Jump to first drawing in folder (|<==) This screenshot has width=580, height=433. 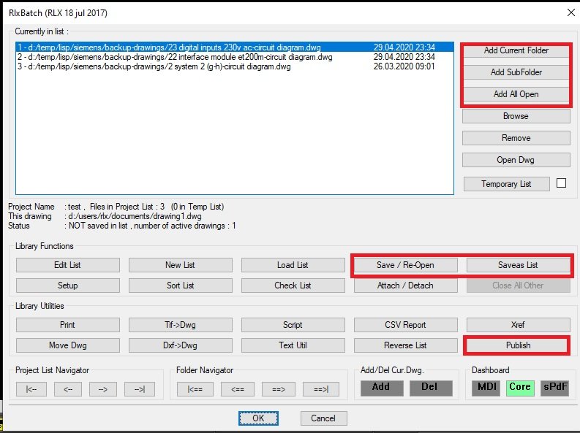tap(195, 389)
